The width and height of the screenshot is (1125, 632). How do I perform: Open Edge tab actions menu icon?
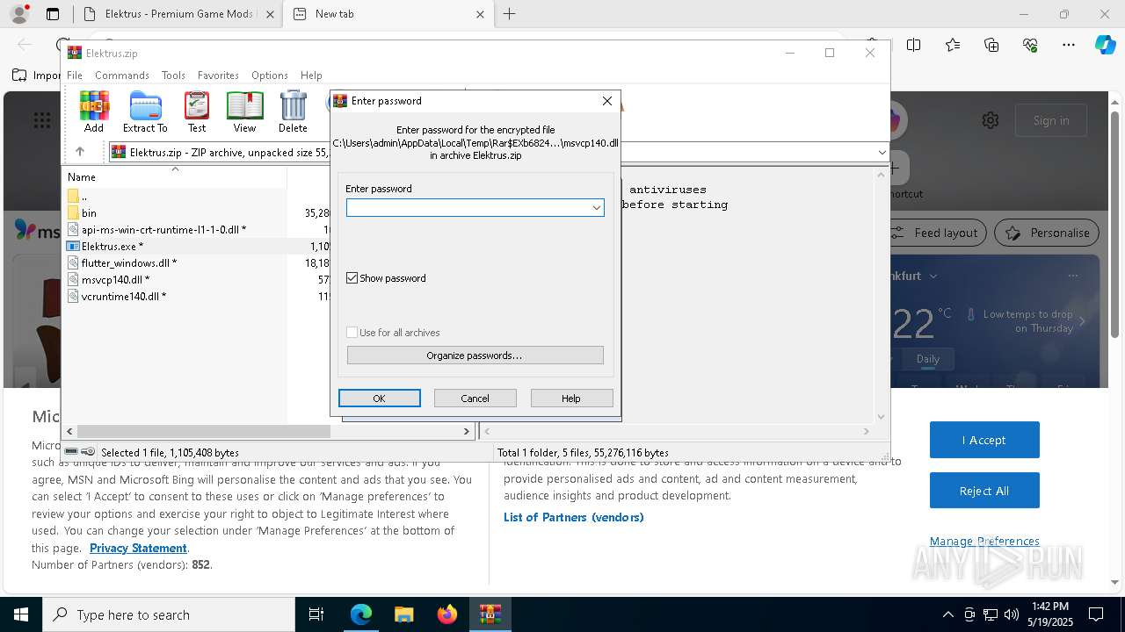point(53,14)
